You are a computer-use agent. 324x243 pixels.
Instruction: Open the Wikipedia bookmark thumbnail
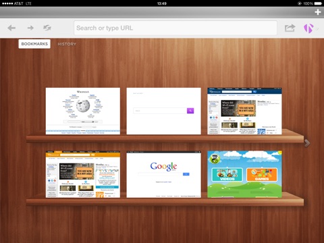pyautogui.click(x=83, y=111)
